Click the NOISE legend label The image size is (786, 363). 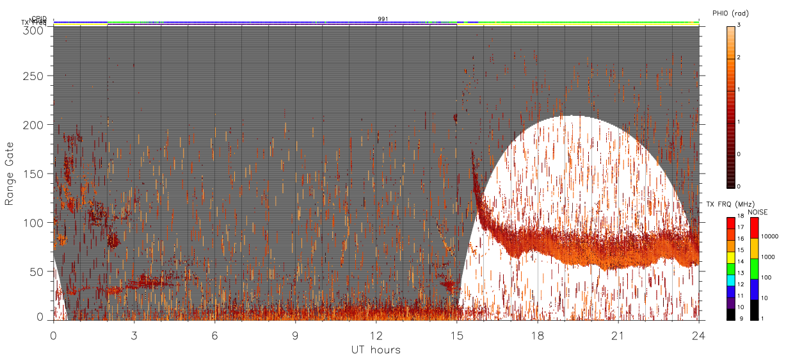click(758, 212)
